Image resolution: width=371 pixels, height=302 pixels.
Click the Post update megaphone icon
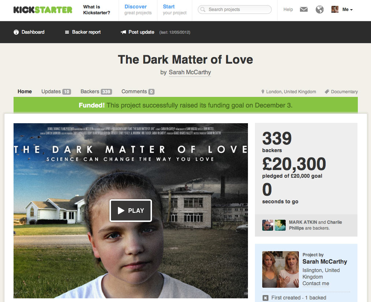coord(123,32)
